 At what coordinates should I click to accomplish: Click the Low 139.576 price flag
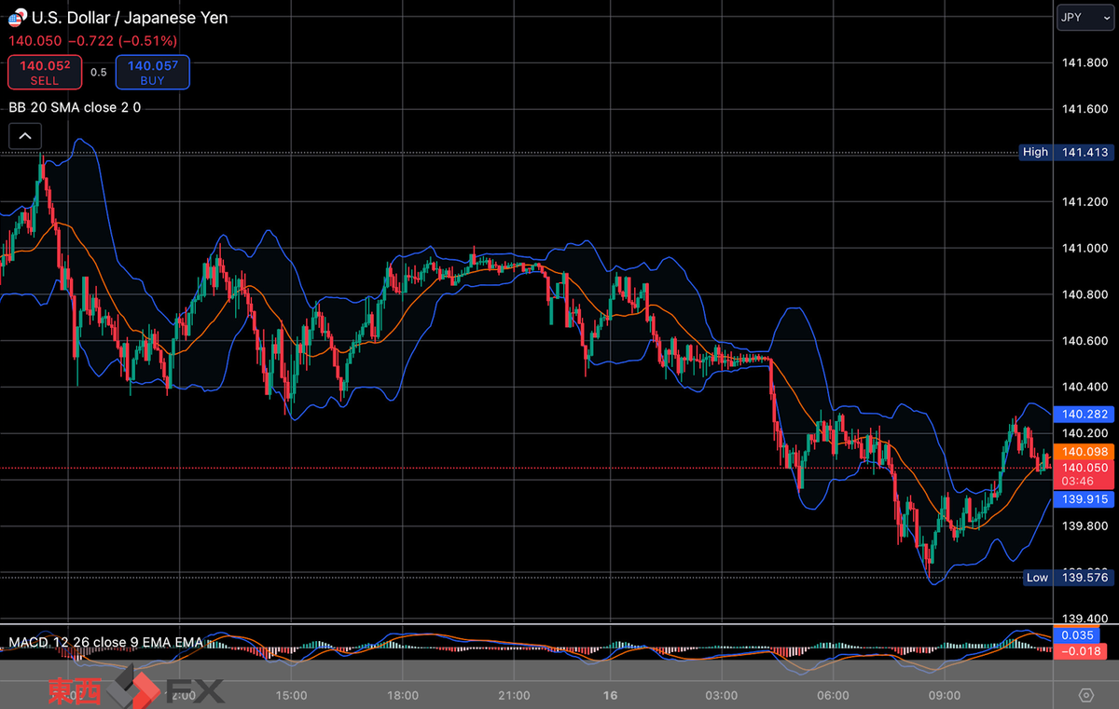pyautogui.click(x=1066, y=578)
